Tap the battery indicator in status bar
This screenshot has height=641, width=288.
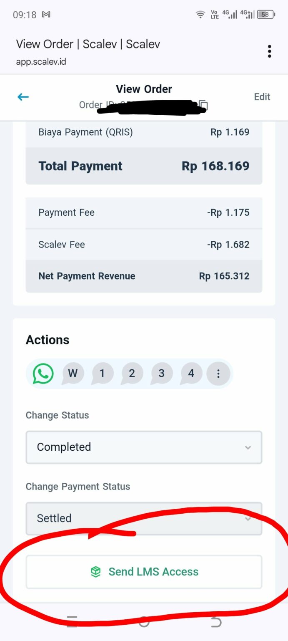pyautogui.click(x=265, y=14)
